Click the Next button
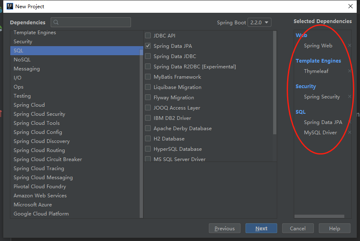The image size is (360, 241). (x=261, y=228)
